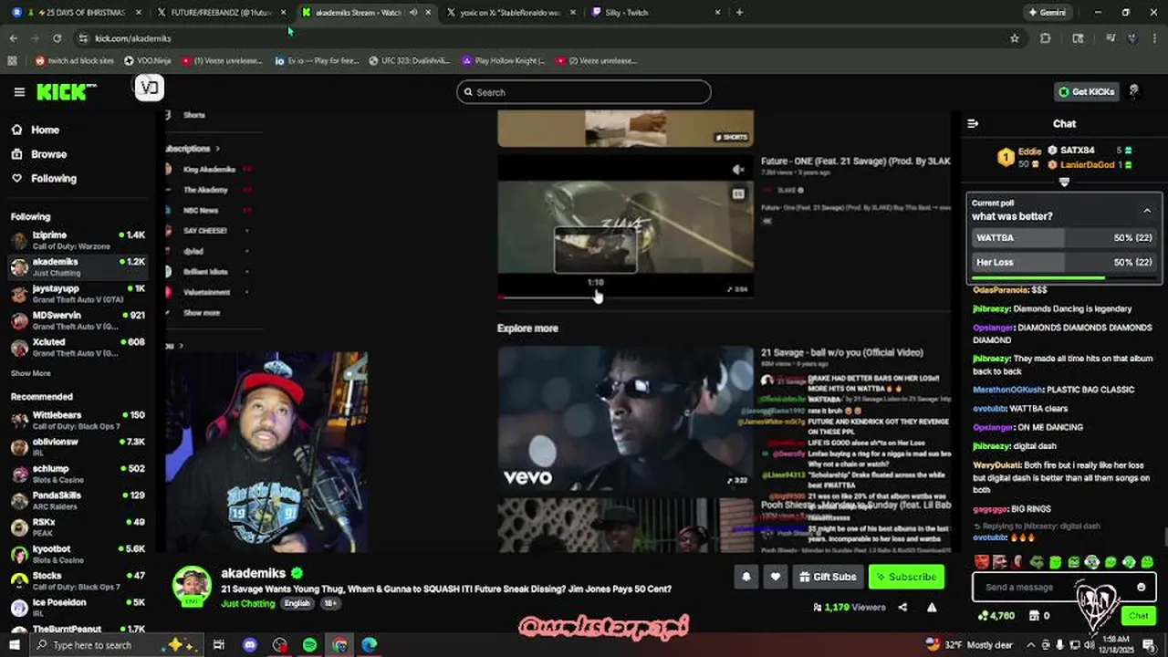Open the Just Chatting category link
1168x657 pixels.
click(x=248, y=604)
